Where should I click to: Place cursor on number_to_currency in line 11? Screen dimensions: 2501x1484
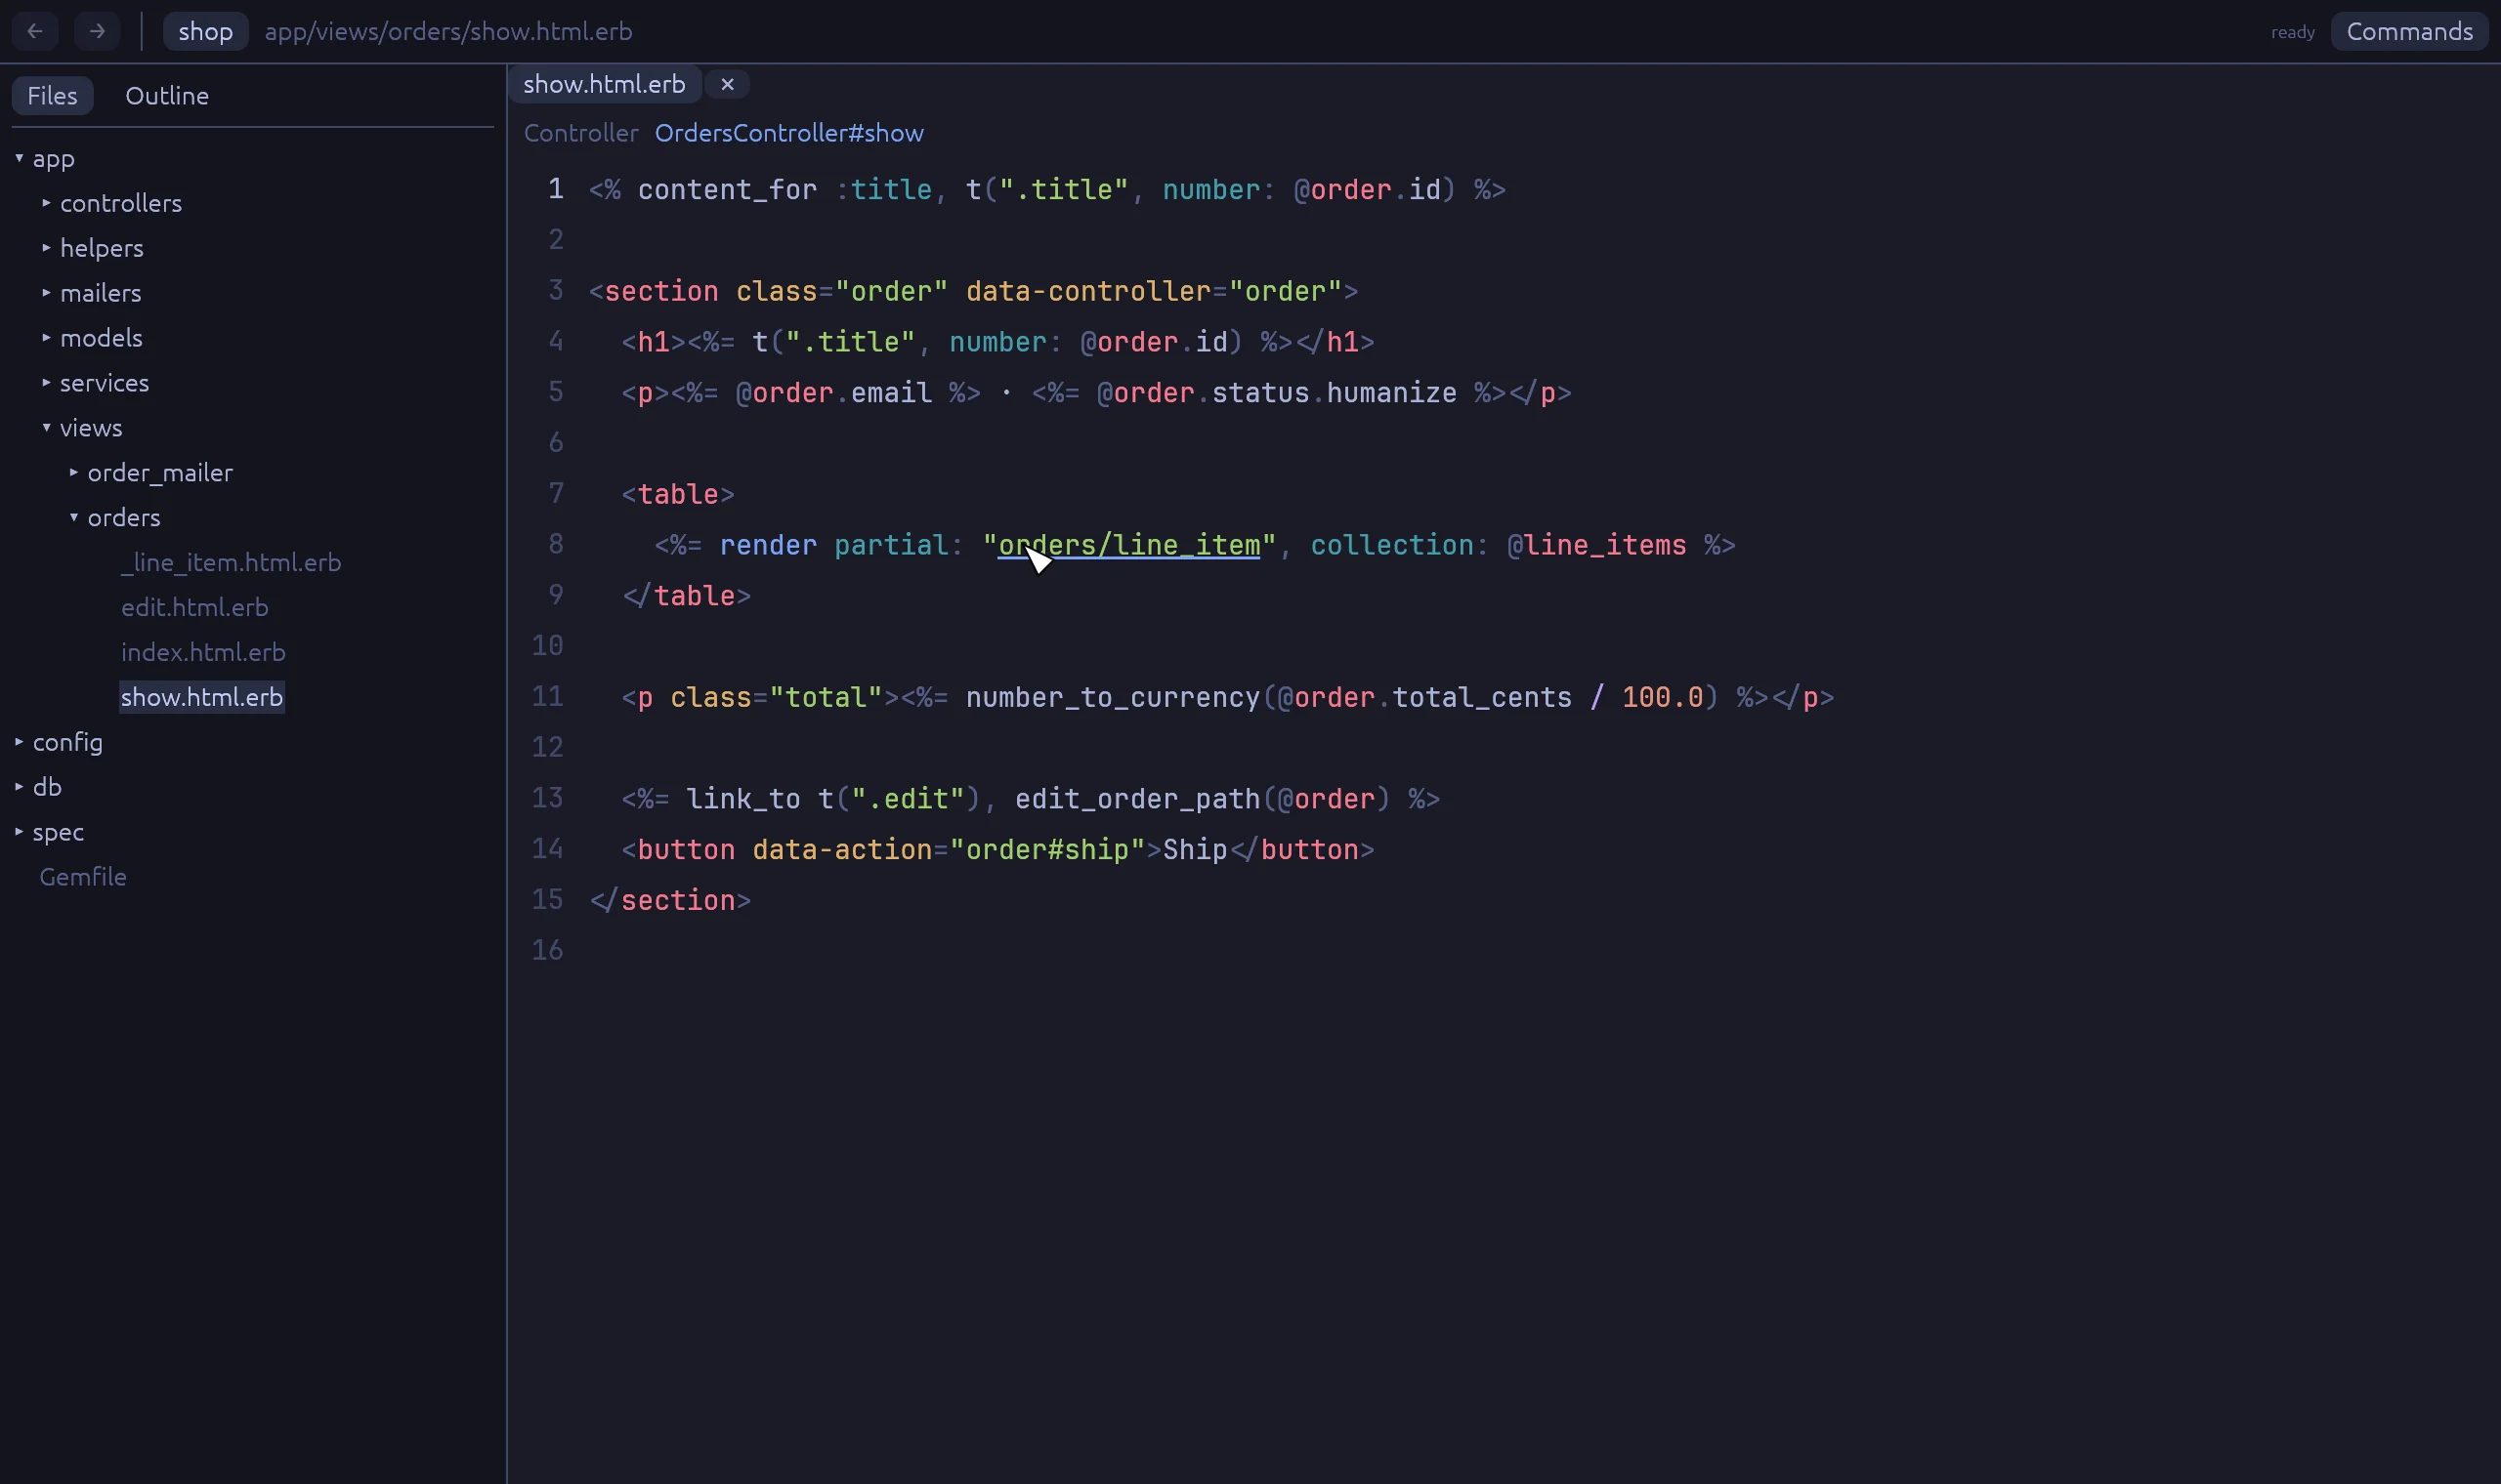[1113, 697]
